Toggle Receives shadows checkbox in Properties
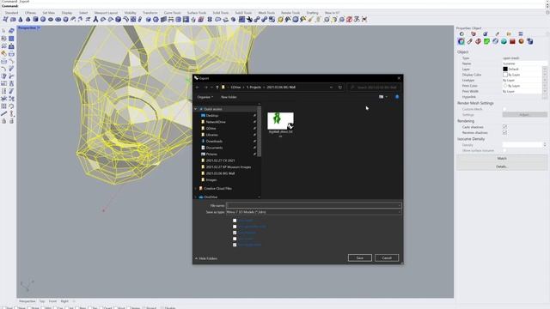The image size is (550, 309). coord(504,132)
